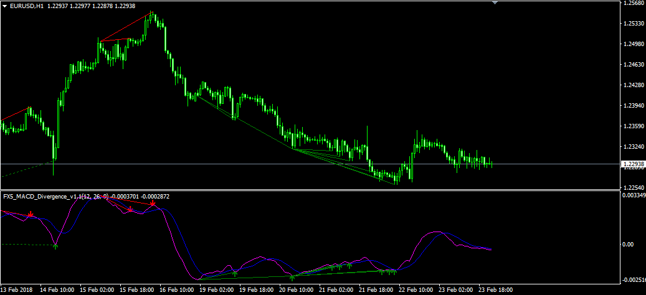The image size is (646, 295).
Task: Click the 1.23940 price scale label
Action: pos(634,106)
